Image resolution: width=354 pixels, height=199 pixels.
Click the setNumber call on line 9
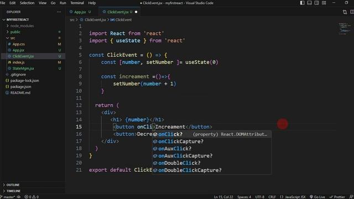pos(127,83)
